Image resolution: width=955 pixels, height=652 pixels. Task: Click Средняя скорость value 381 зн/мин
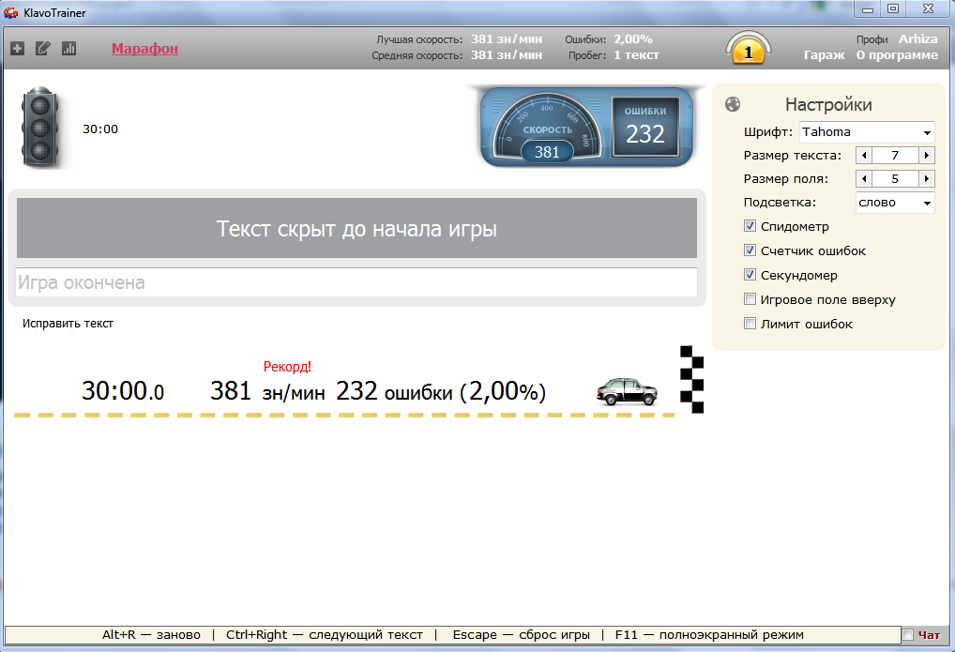click(507, 54)
